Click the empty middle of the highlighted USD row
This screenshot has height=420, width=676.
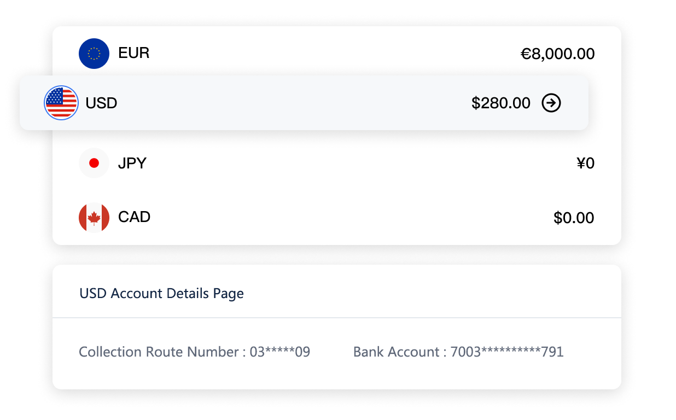(295, 103)
